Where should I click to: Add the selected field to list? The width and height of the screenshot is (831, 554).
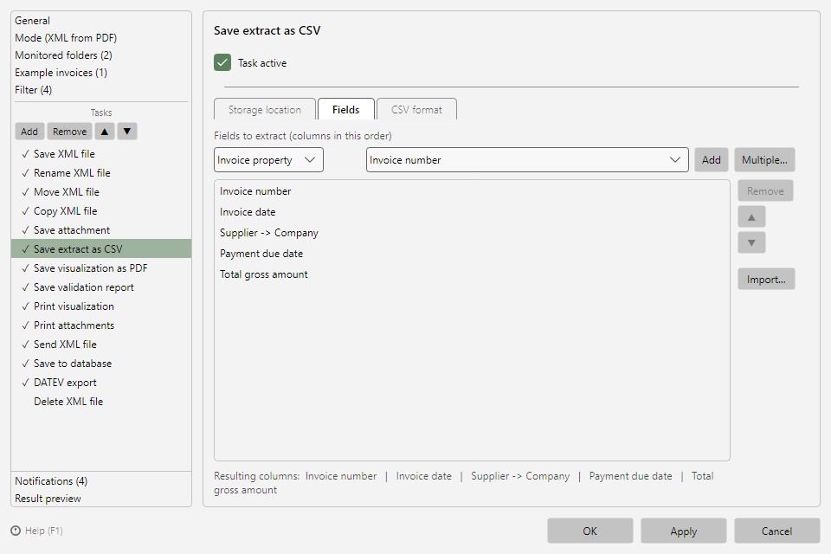[712, 160]
